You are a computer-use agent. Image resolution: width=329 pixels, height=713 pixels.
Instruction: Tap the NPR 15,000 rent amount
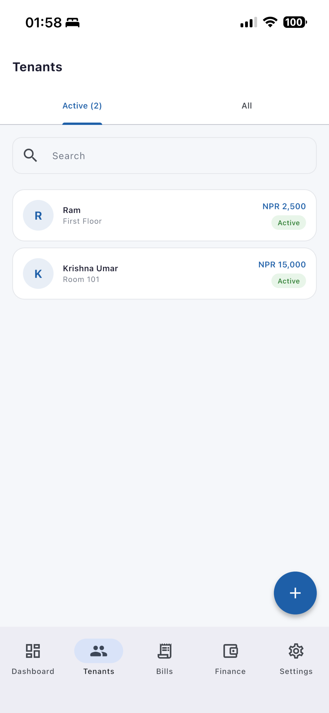click(x=282, y=264)
